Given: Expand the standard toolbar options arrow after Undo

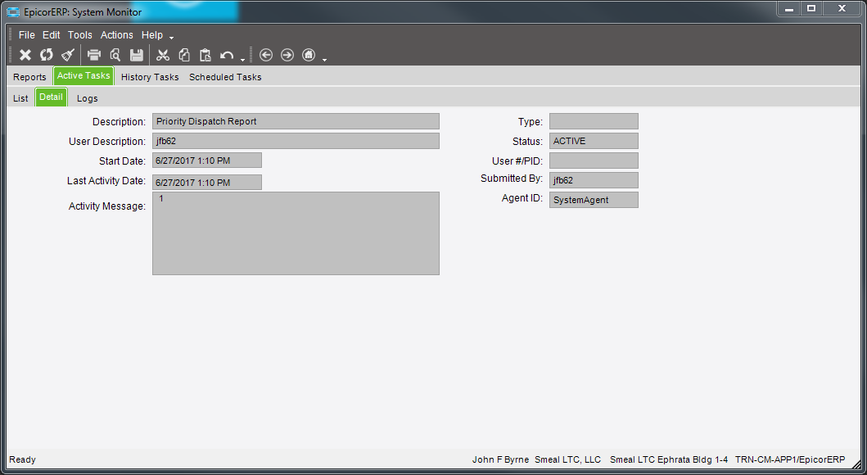Looking at the screenshot, I should (x=242, y=58).
